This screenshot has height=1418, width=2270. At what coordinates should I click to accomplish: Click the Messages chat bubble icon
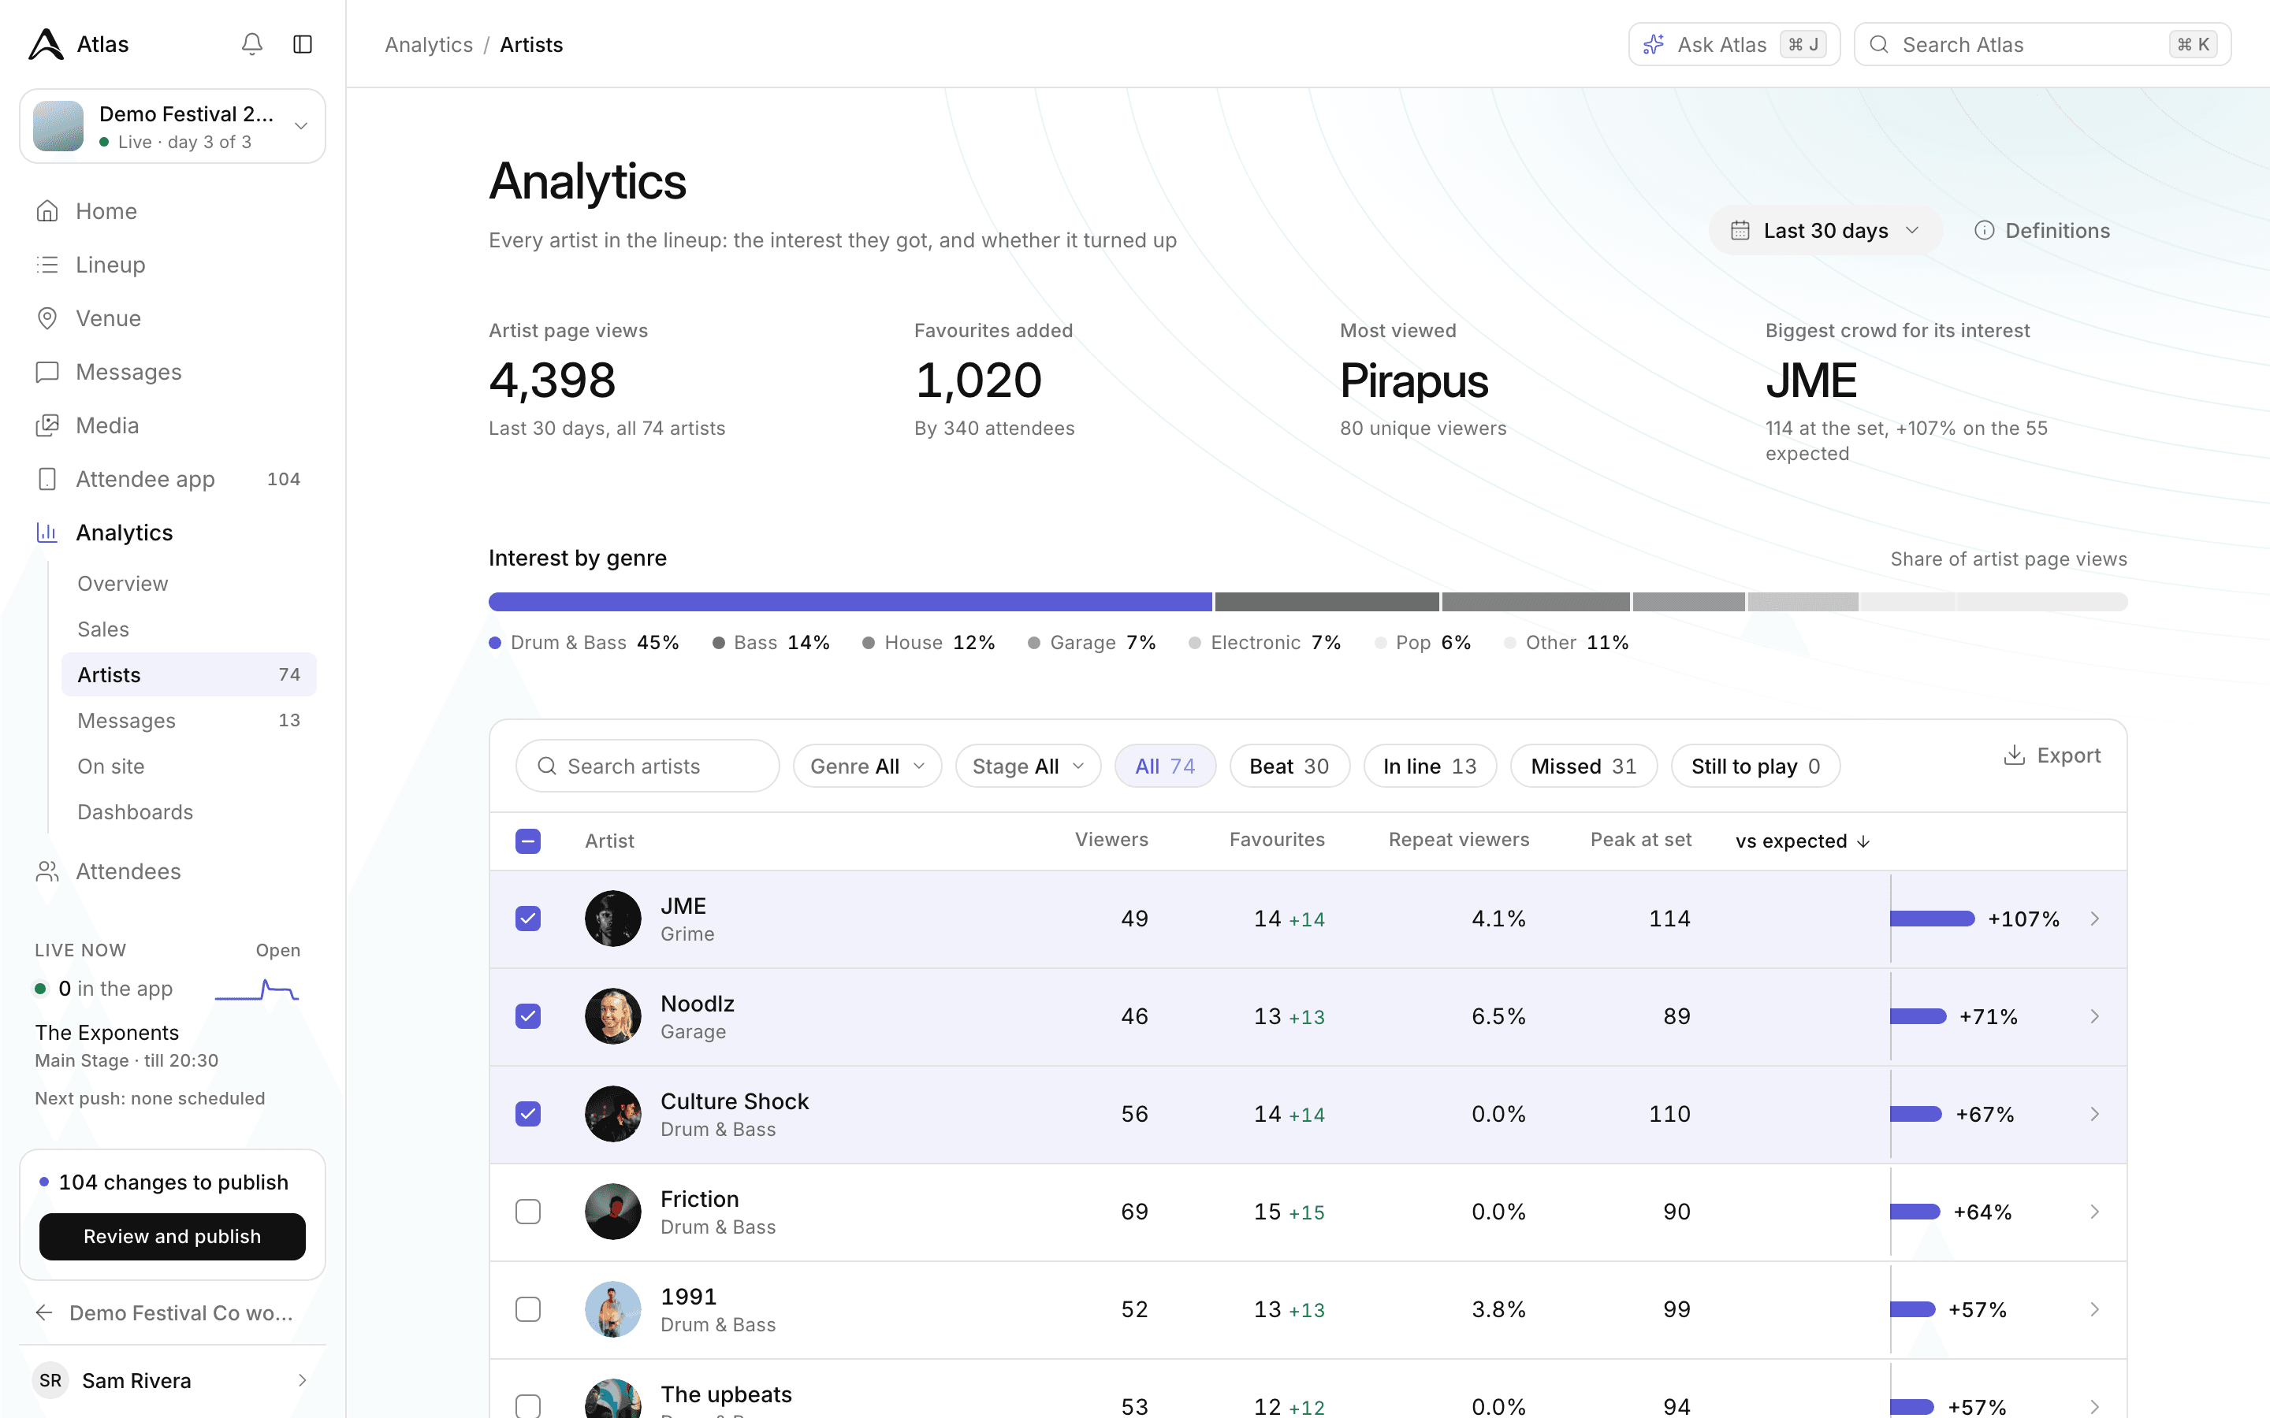(x=47, y=371)
